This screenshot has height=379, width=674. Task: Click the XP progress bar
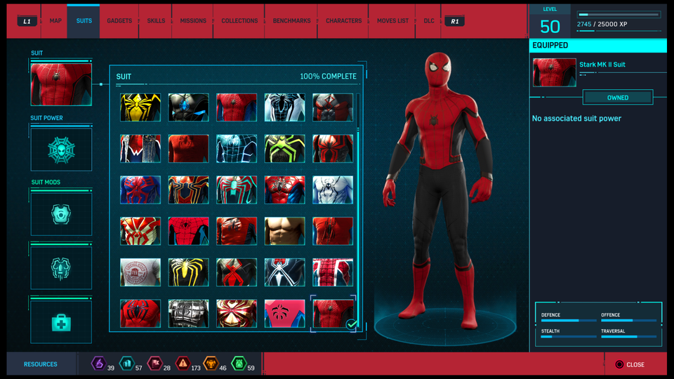618,14
